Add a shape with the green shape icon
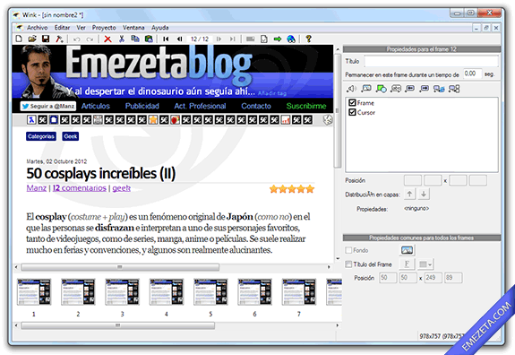Viewport: 515px width, 355px height. [x=381, y=89]
